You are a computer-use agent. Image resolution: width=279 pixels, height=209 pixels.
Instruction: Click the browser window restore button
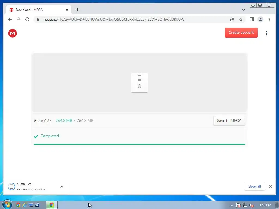click(260, 5)
